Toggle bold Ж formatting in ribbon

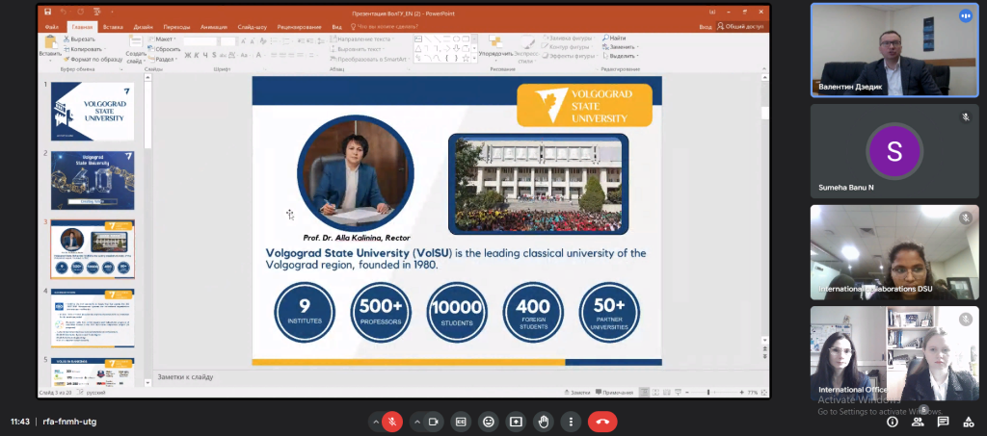pyautogui.click(x=188, y=55)
